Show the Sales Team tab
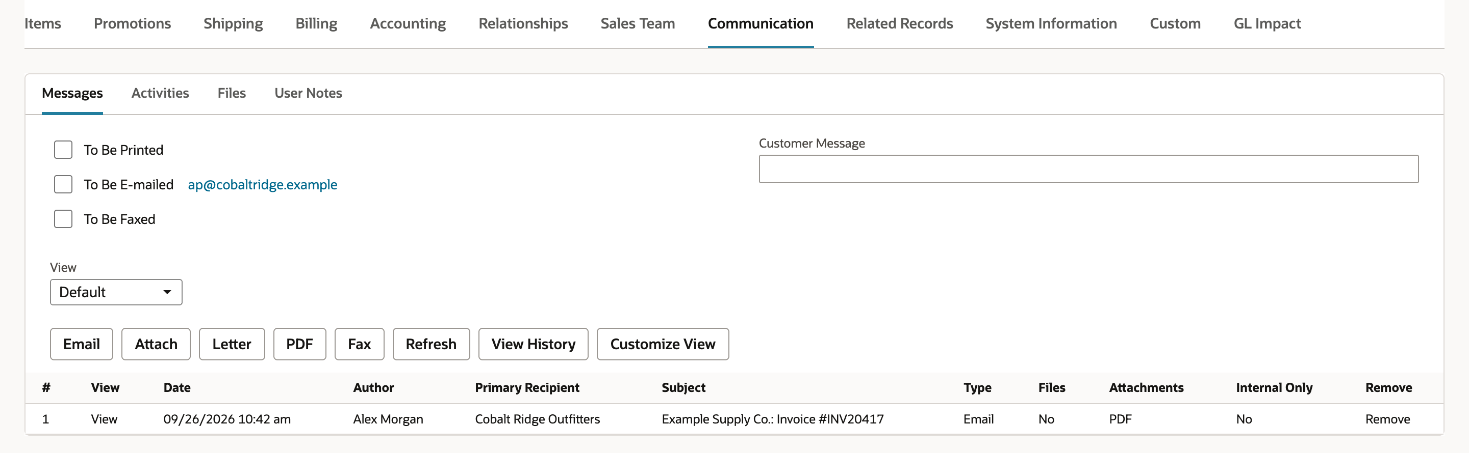The width and height of the screenshot is (1469, 453). (638, 23)
